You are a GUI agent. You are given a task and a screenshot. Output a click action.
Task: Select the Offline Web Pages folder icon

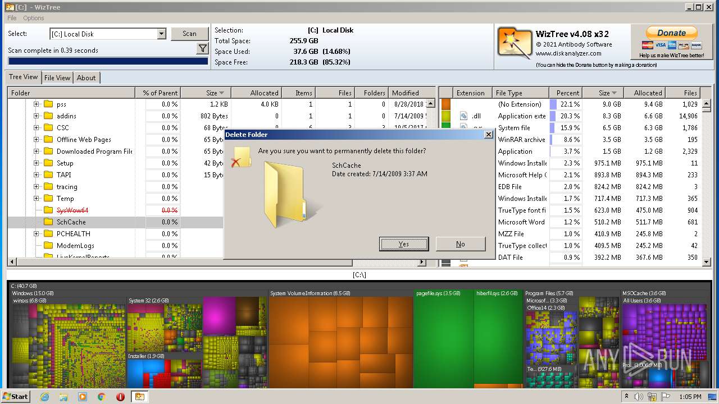pos(48,140)
